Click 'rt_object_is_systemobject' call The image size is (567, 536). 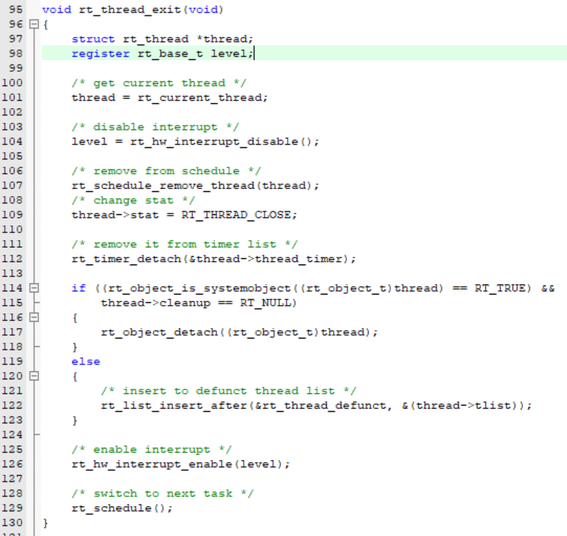(199, 288)
